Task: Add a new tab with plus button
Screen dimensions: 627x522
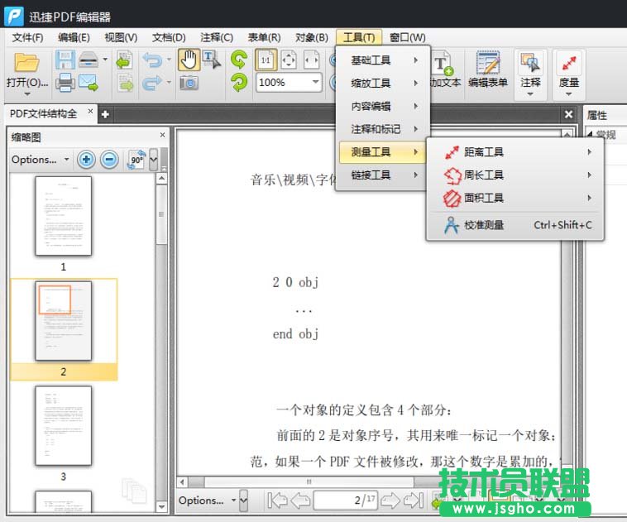Action: click(x=105, y=114)
